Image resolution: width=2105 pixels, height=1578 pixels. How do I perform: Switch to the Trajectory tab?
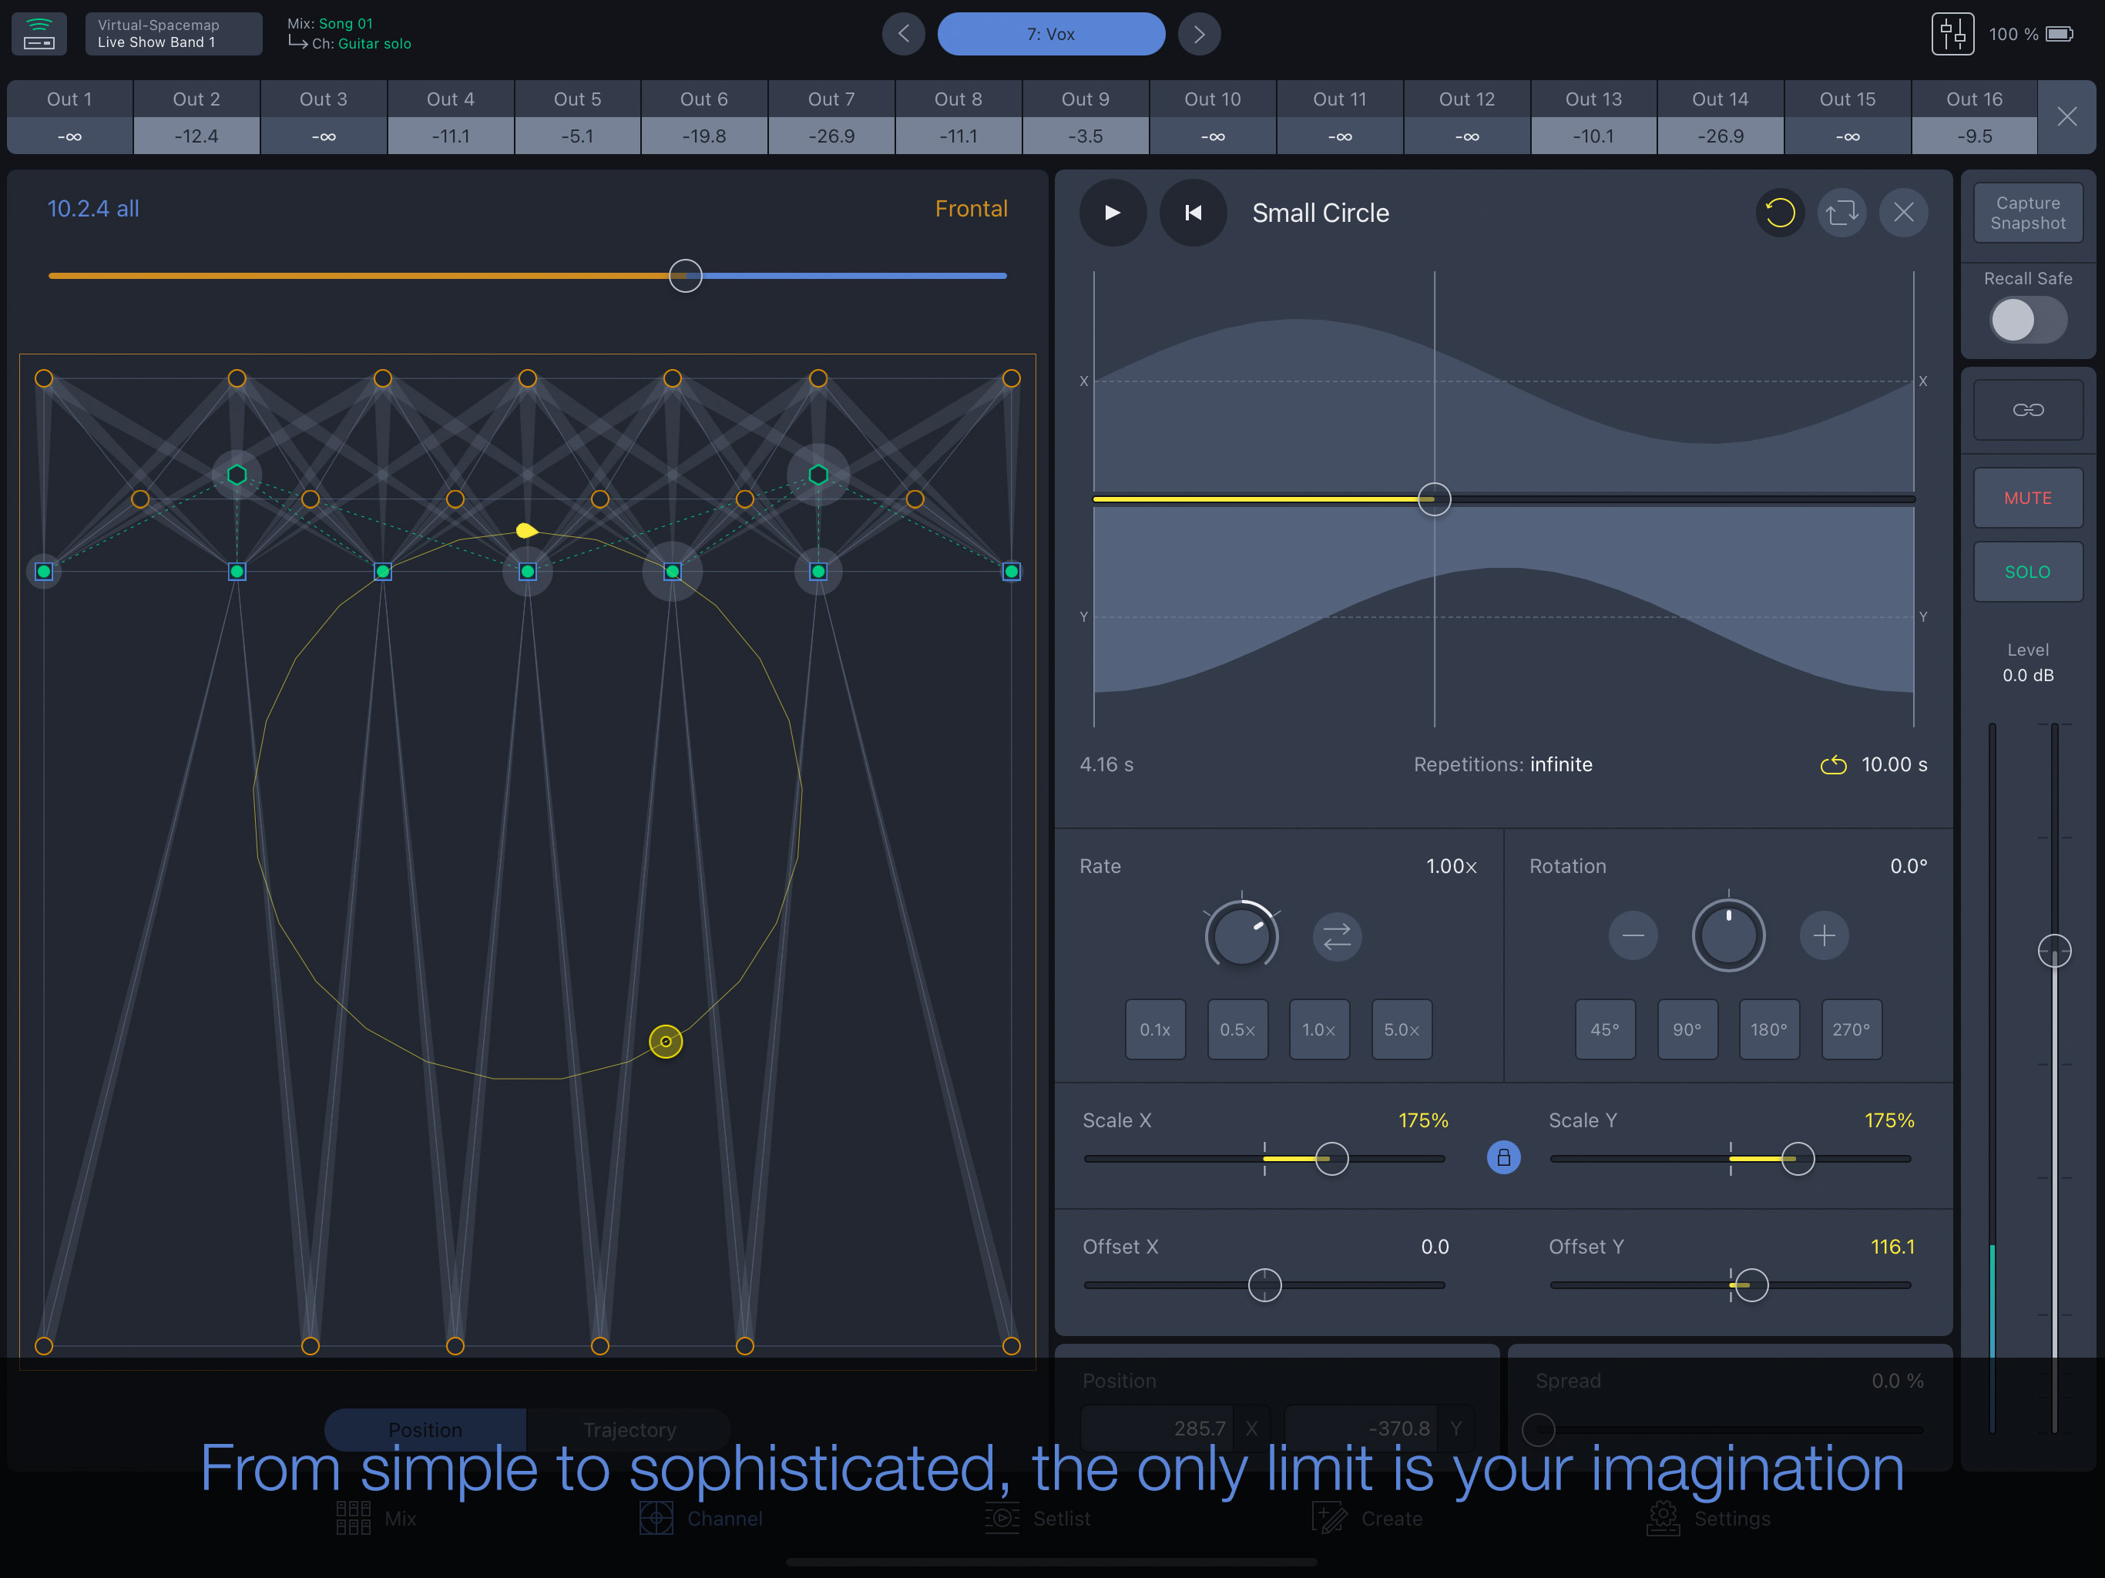coord(629,1429)
